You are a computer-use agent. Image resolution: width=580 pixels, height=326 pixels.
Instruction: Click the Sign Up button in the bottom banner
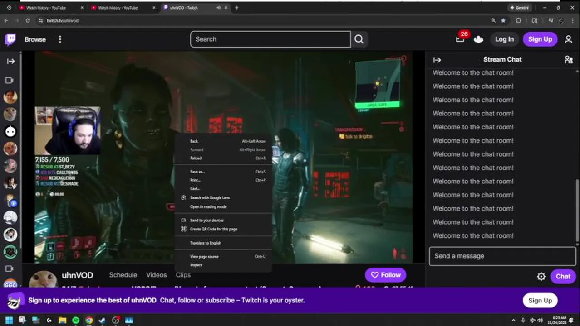click(x=540, y=301)
